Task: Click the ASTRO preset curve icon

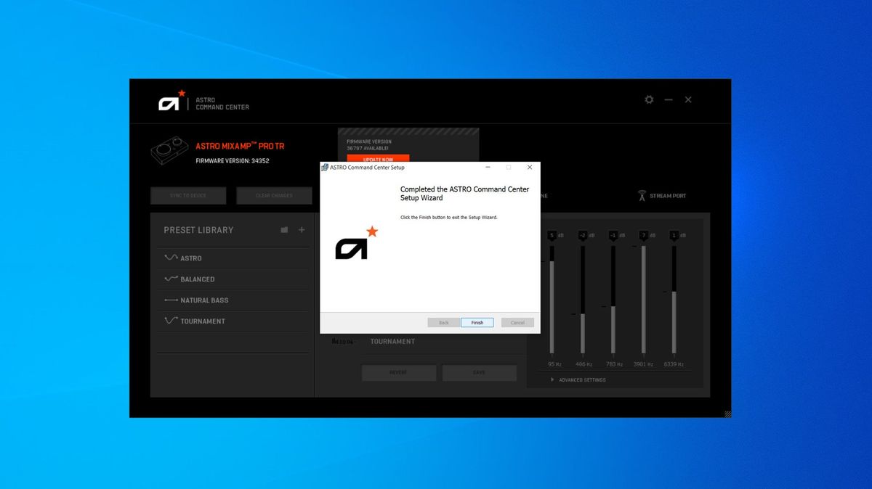Action: click(x=171, y=258)
